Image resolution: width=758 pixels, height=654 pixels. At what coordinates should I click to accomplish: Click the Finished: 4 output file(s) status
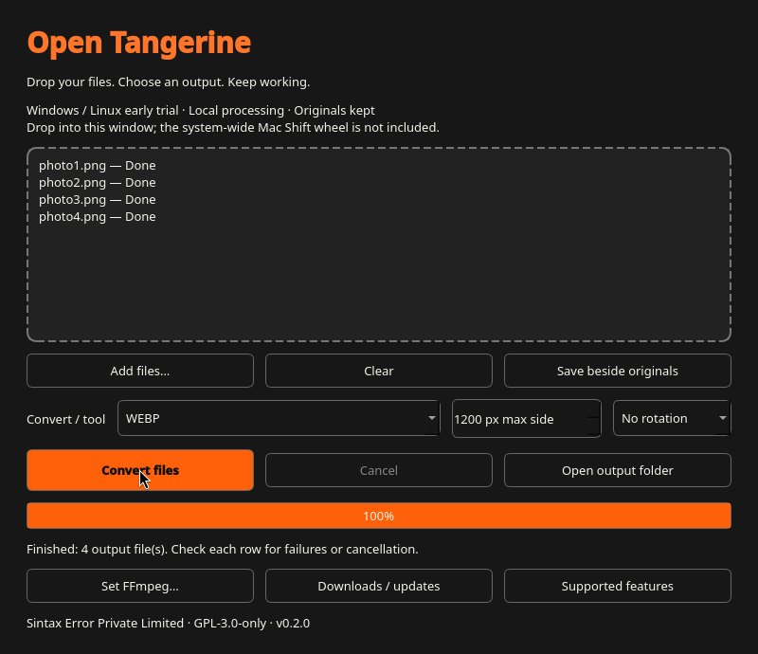tap(223, 550)
